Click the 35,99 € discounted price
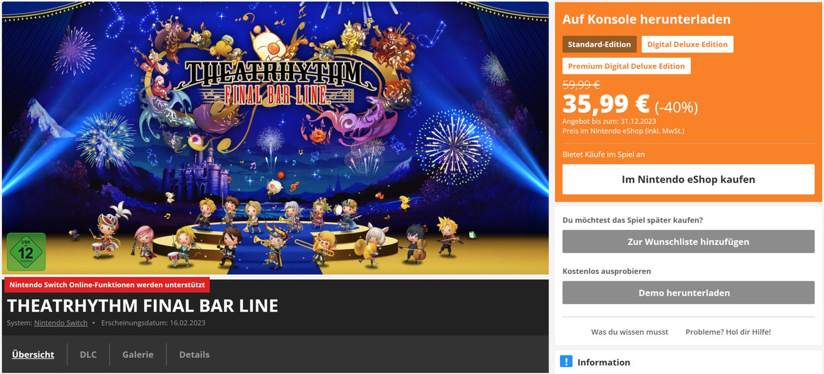The image size is (824, 374). tap(606, 104)
